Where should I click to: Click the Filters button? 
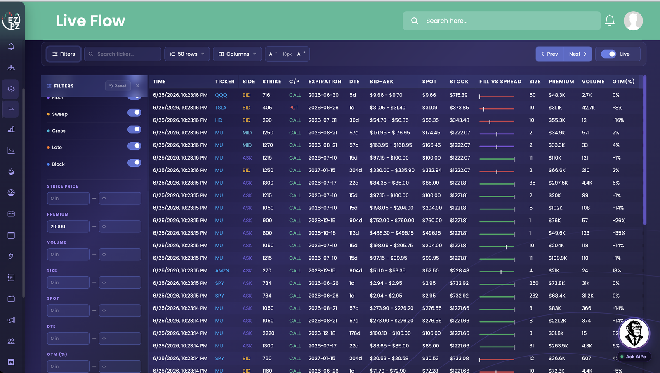coord(64,54)
